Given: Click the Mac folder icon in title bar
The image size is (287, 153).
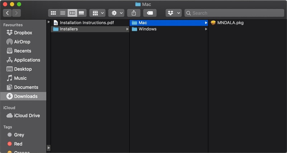Looking at the screenshot, I should coord(138,4).
